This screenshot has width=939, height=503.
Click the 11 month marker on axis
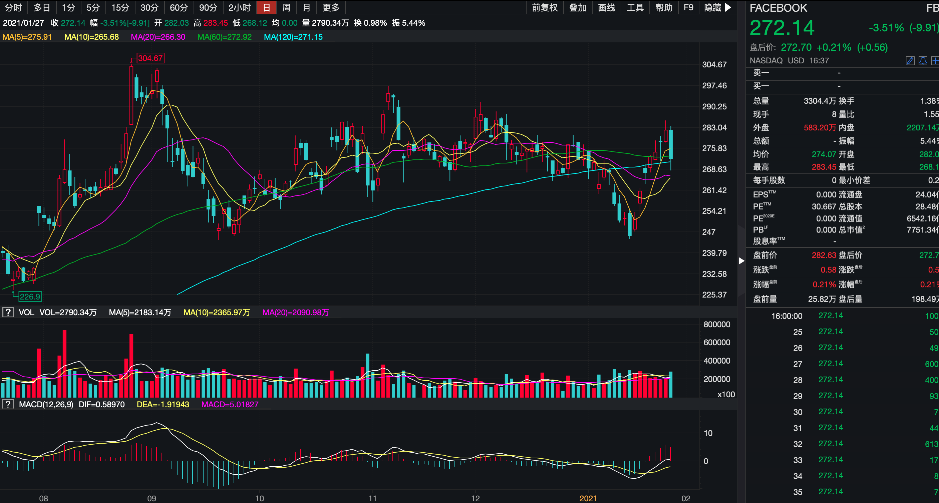pos(372,498)
